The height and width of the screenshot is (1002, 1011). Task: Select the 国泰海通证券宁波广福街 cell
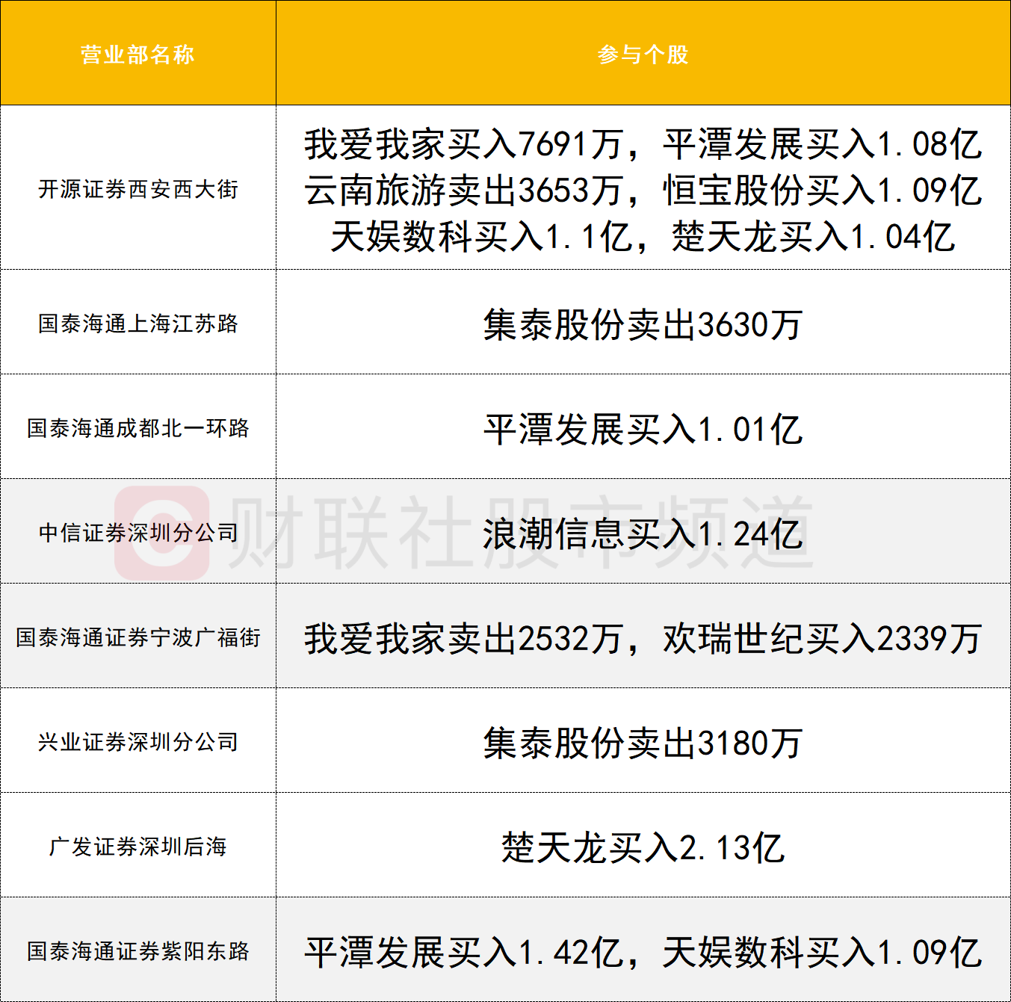coord(138,637)
